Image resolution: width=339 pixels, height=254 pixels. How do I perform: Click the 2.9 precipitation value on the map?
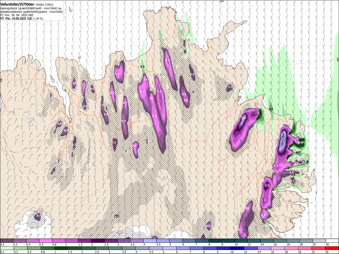(267, 185)
